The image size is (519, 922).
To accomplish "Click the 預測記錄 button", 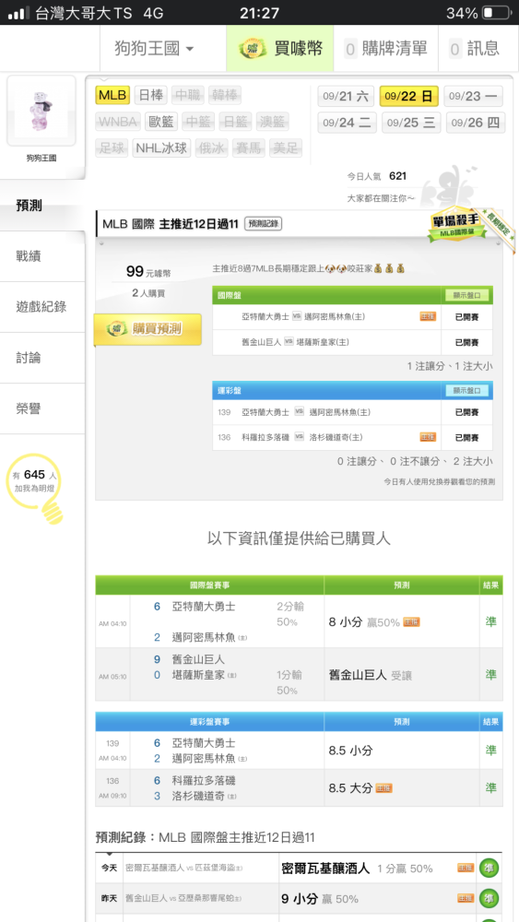I will point(263,223).
